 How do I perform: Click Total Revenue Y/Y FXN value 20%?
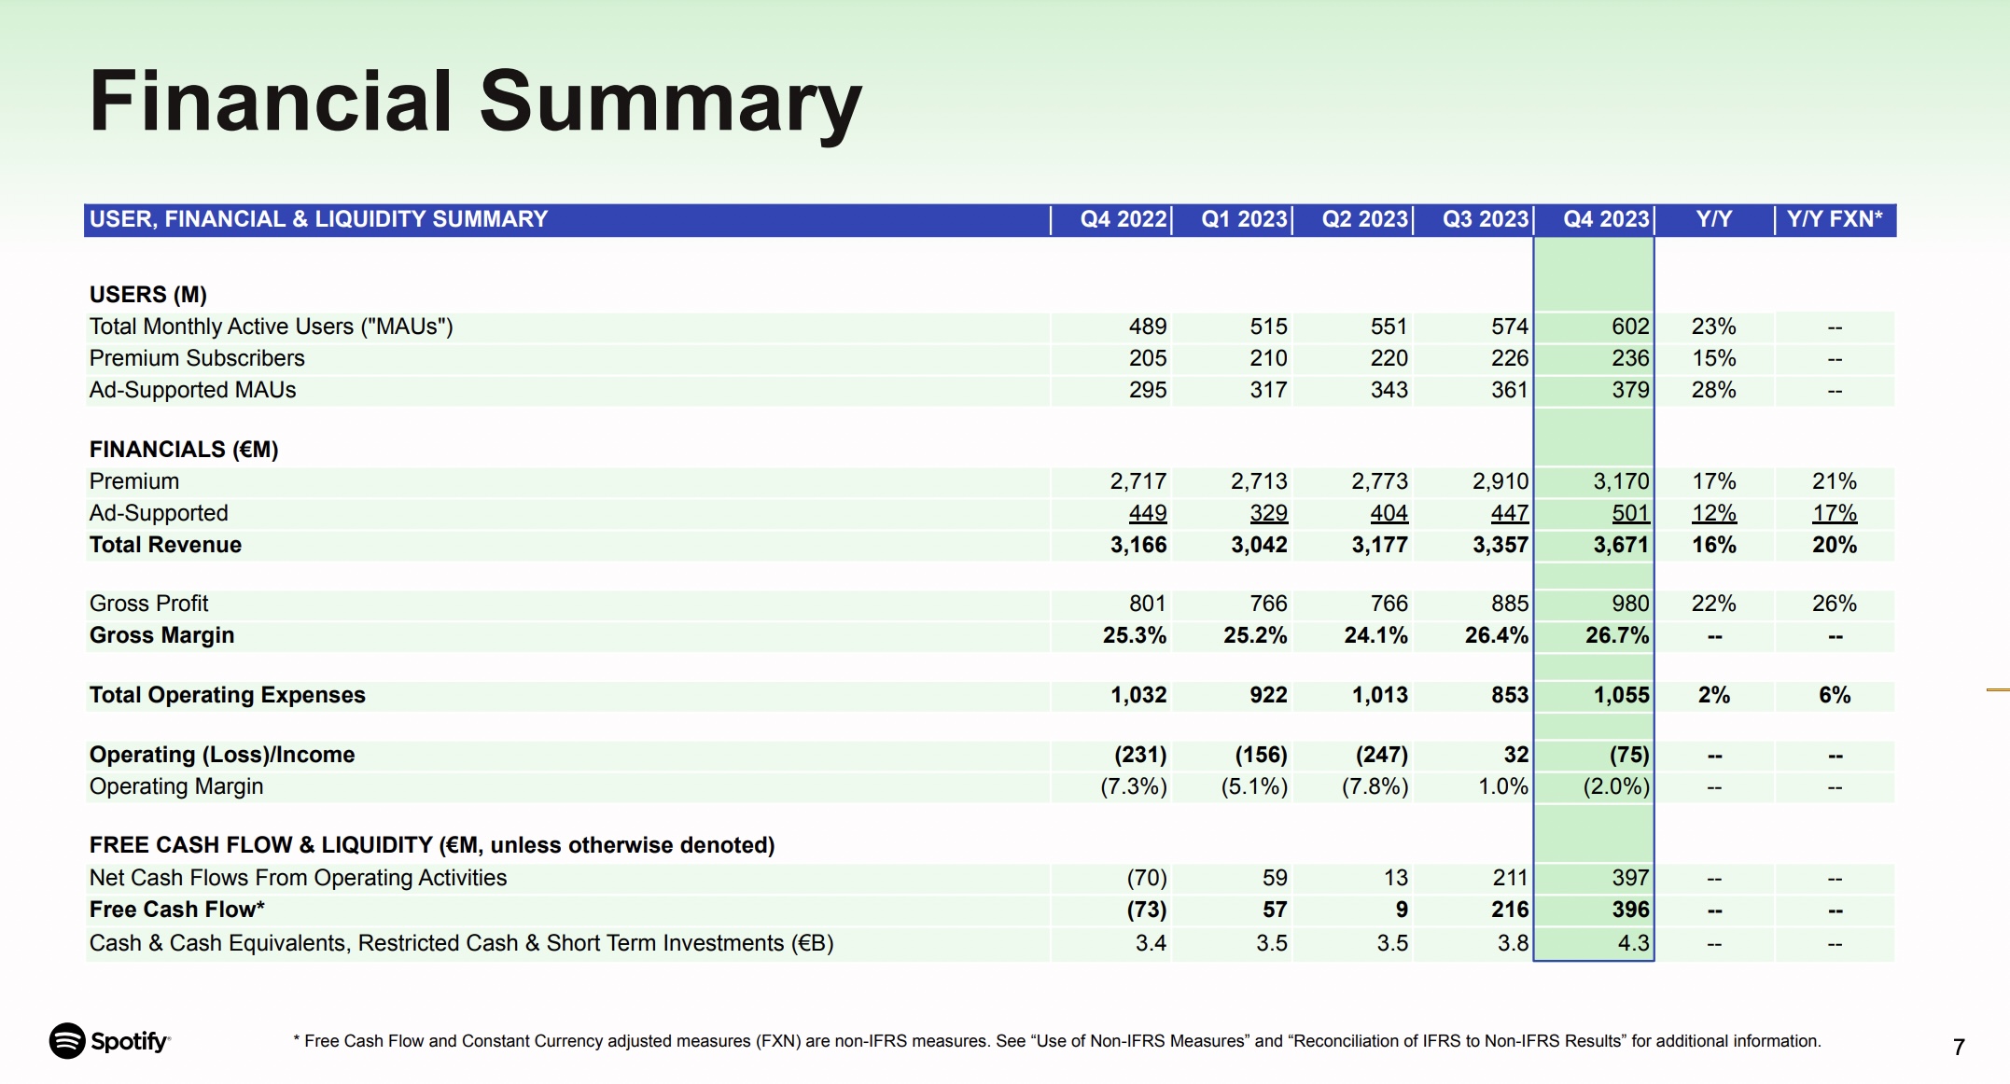1835,545
